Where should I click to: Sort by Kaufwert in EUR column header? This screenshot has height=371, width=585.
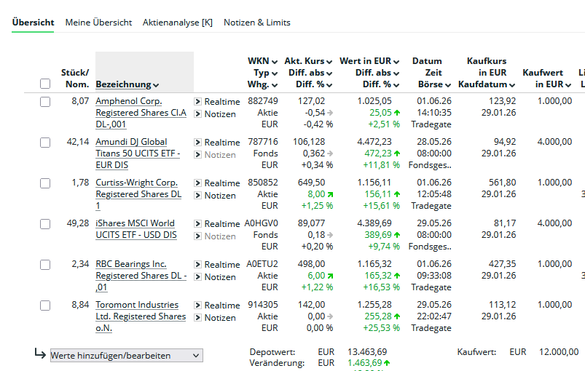[x=547, y=79]
